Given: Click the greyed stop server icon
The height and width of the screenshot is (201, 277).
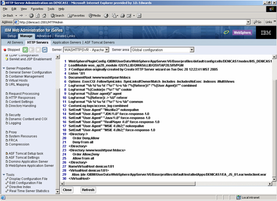Looking at the screenshot, I should 38,50.
